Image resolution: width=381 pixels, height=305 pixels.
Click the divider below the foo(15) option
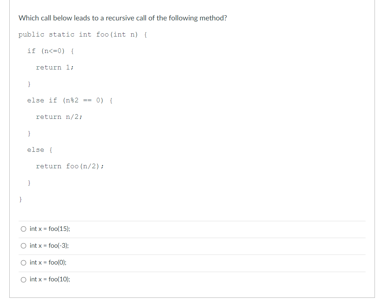(x=192, y=237)
